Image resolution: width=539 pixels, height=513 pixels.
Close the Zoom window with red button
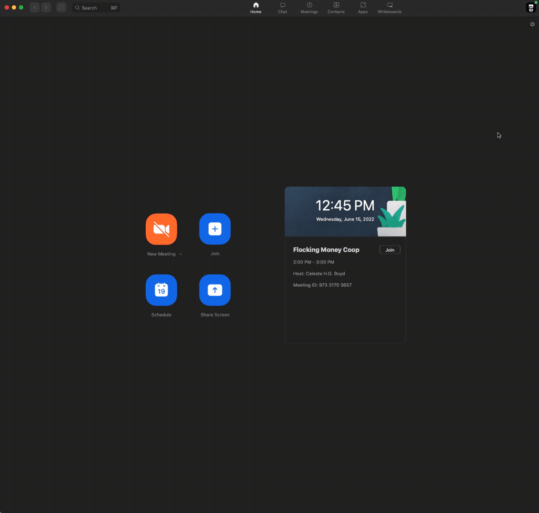click(7, 7)
